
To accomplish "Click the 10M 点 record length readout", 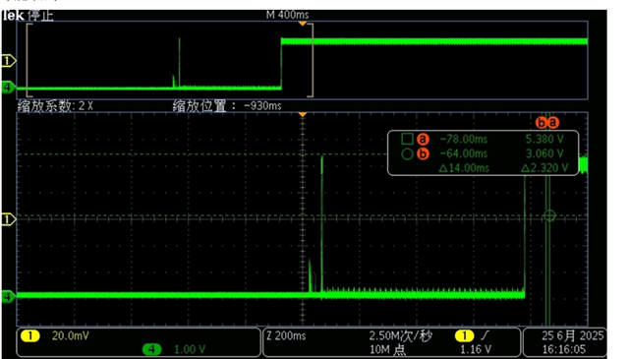I will coord(387,349).
